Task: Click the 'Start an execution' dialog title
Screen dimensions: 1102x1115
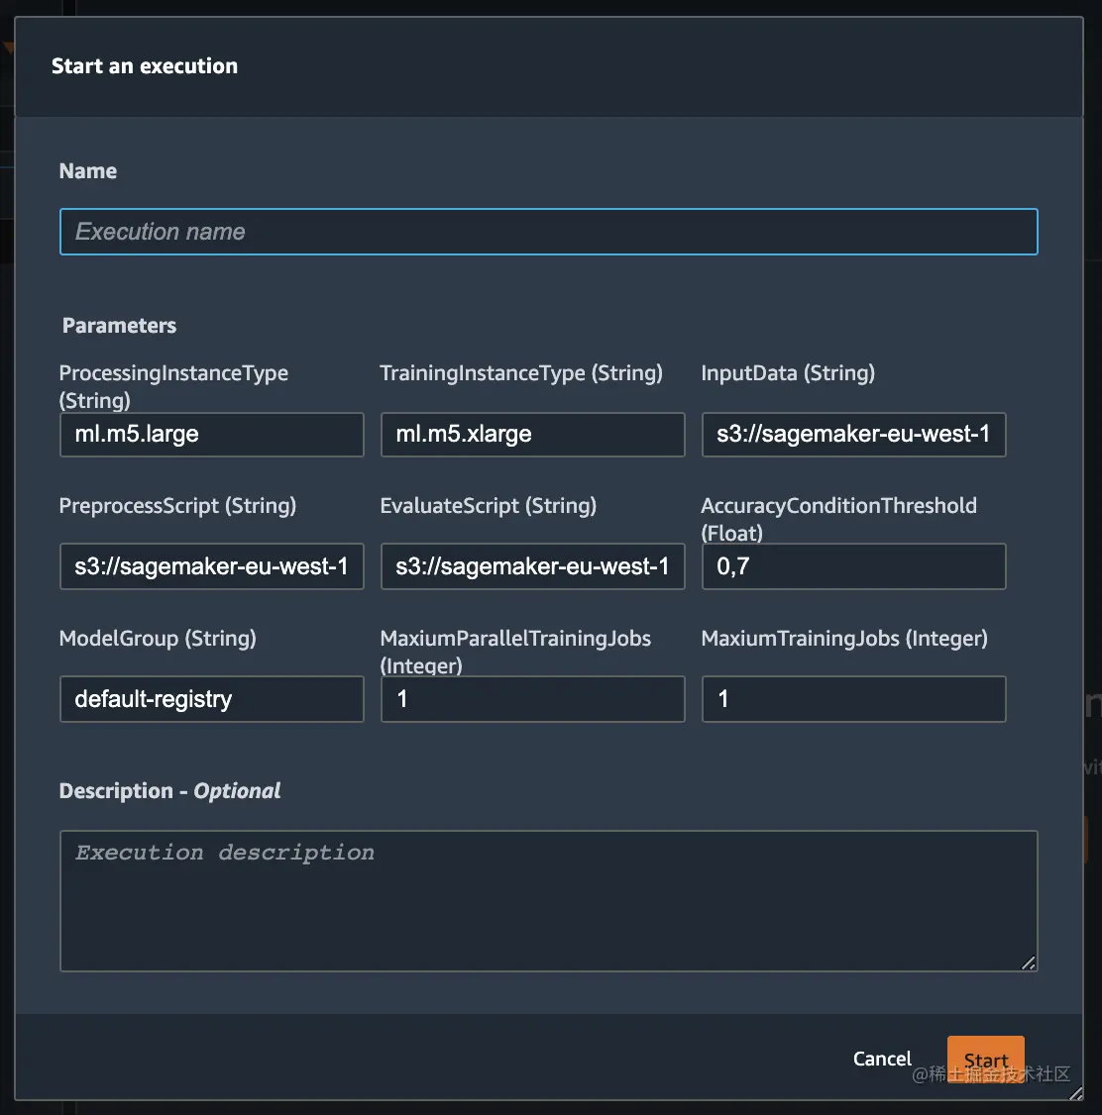Action: click(145, 66)
